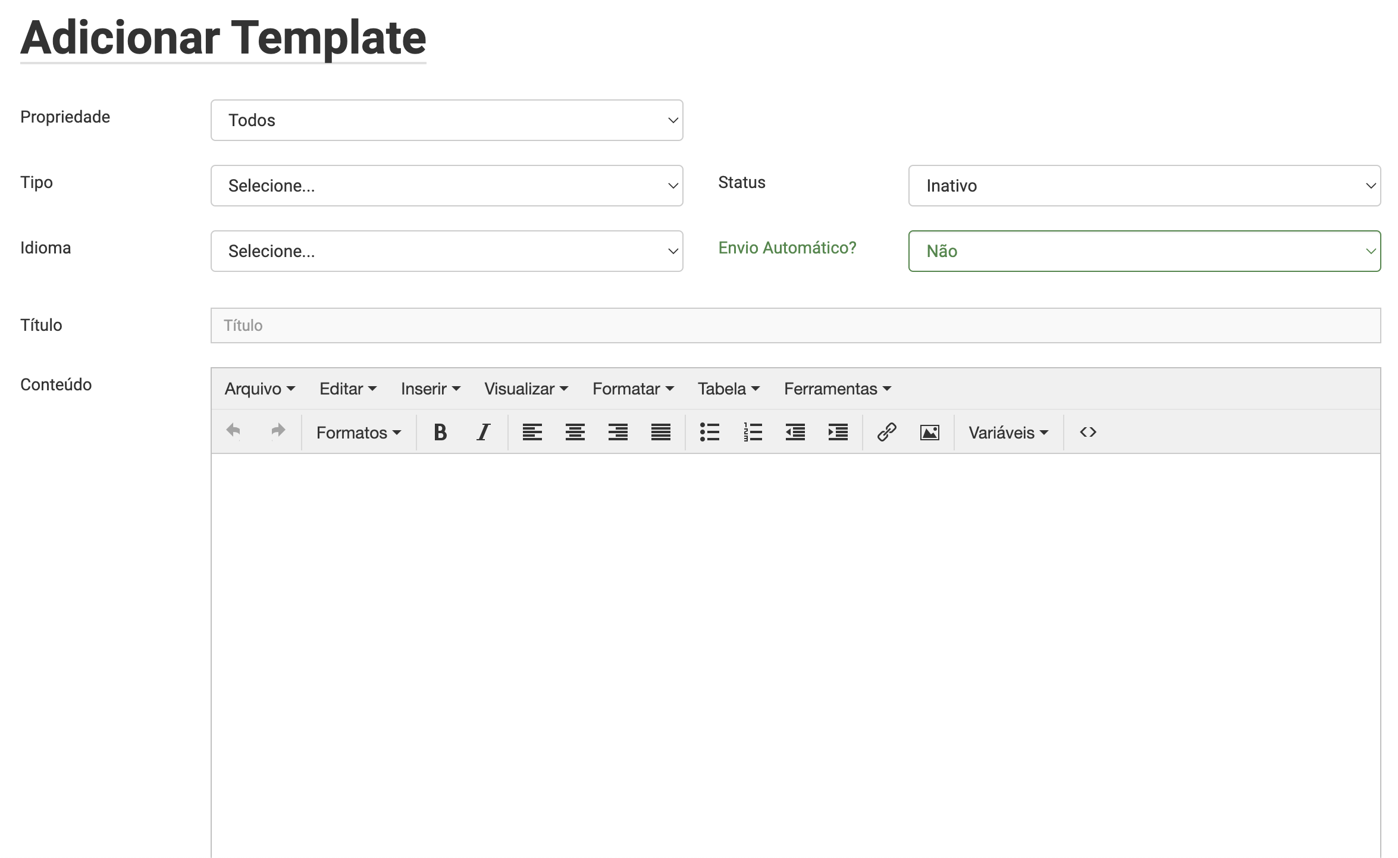Toggle italic formatting

(484, 432)
